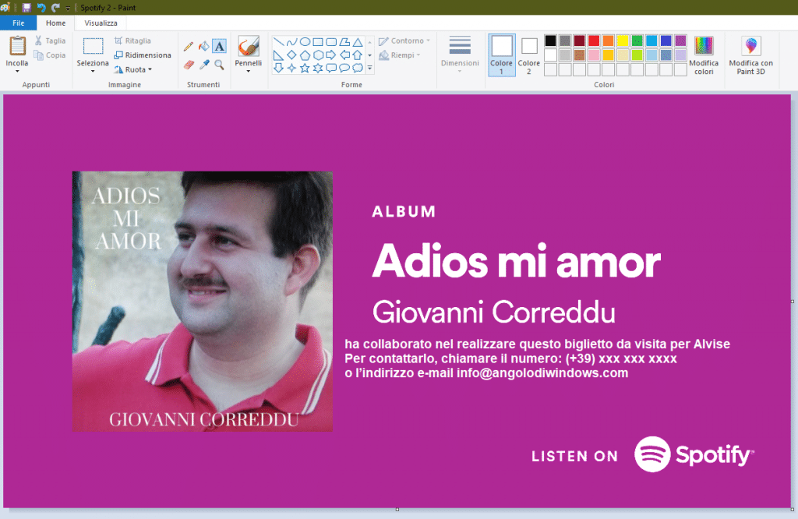This screenshot has height=519, width=798.
Task: Pick the red color swatch
Action: (x=594, y=41)
